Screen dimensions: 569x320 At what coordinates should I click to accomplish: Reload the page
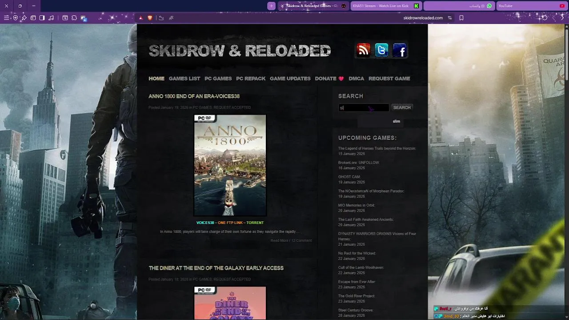545,18
